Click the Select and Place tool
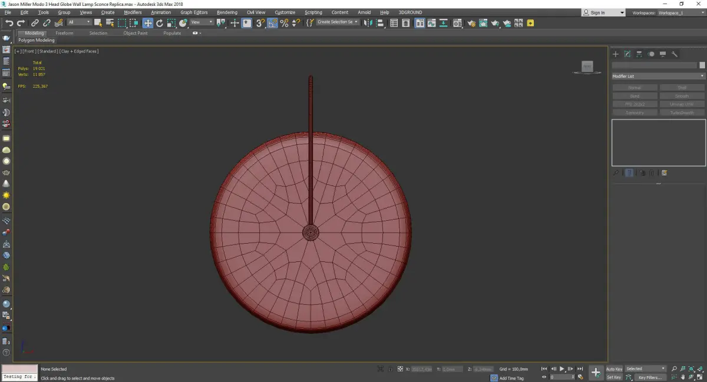This screenshot has width=707, height=382. point(183,23)
